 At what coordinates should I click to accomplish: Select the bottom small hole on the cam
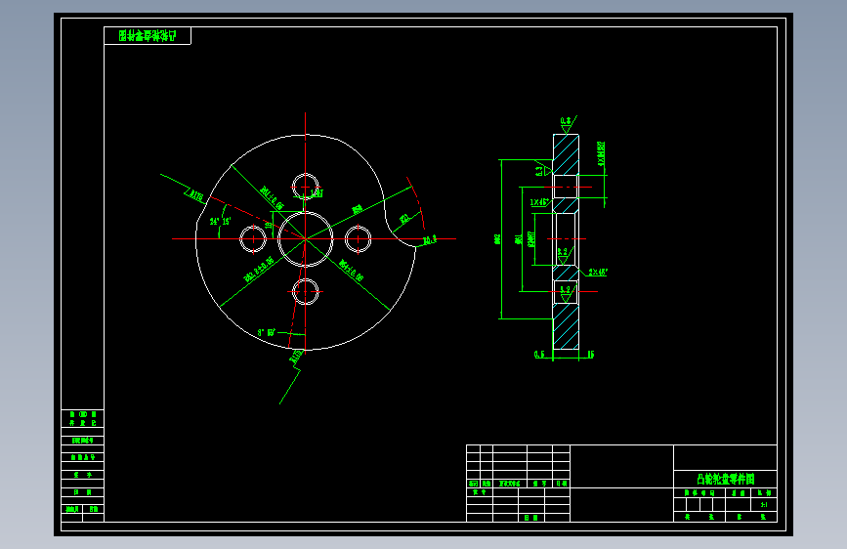point(305,291)
